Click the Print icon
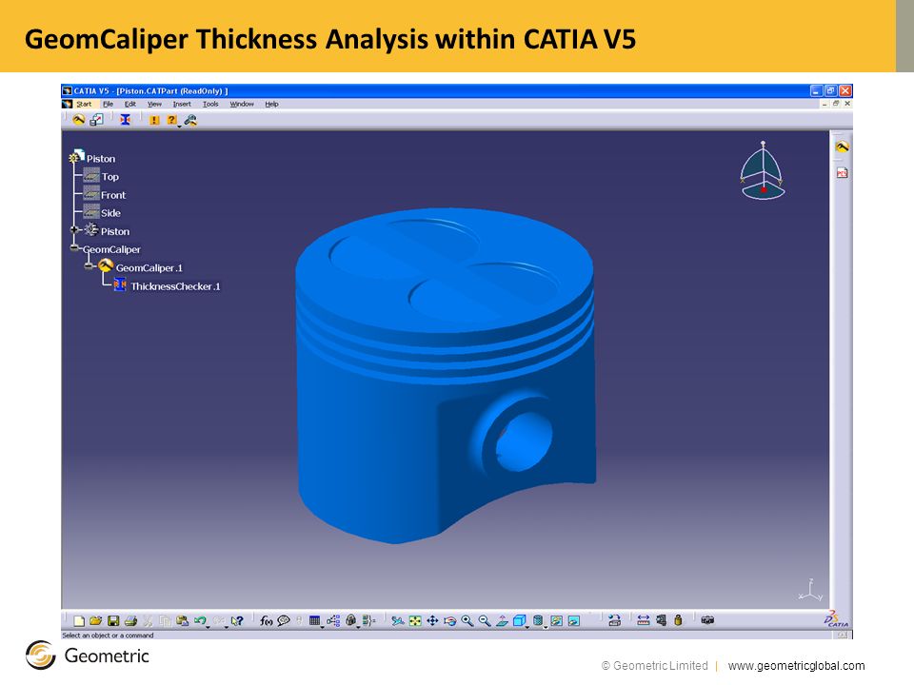The image size is (914, 685). pos(130,621)
